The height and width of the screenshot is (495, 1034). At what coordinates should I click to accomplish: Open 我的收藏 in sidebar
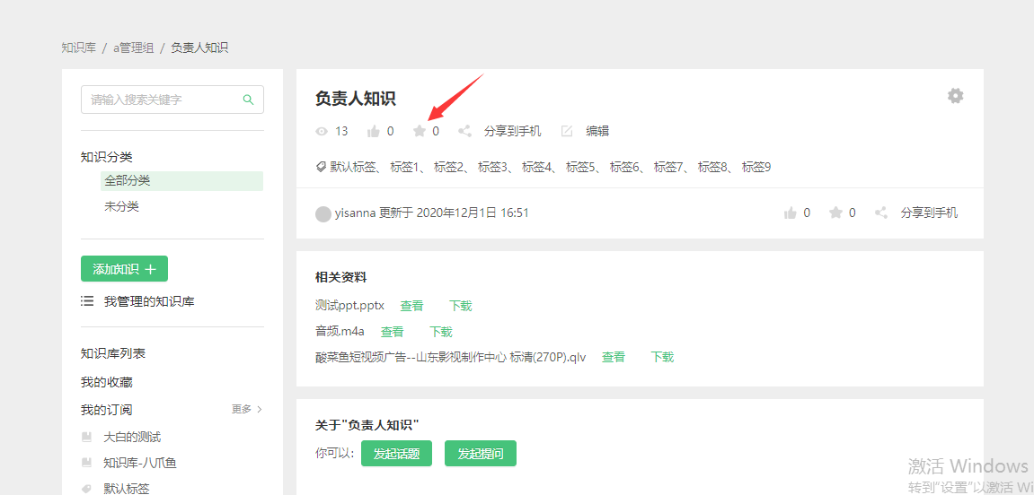107,382
